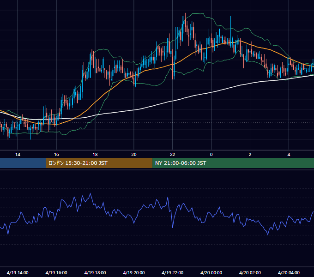Click the 14 hour axis label

18,155
